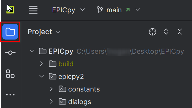This screenshot has width=192, height=108.
Task: Collapse all tree nodes icon
Action: [x=180, y=32]
